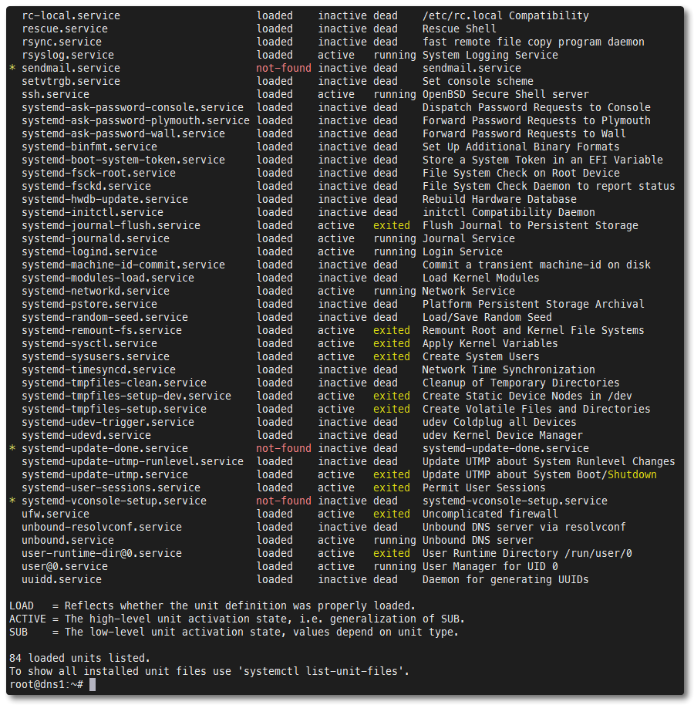This screenshot has height=705, width=694.
Task: Click the 'Unbound DNS server' description text
Action: click(x=477, y=540)
